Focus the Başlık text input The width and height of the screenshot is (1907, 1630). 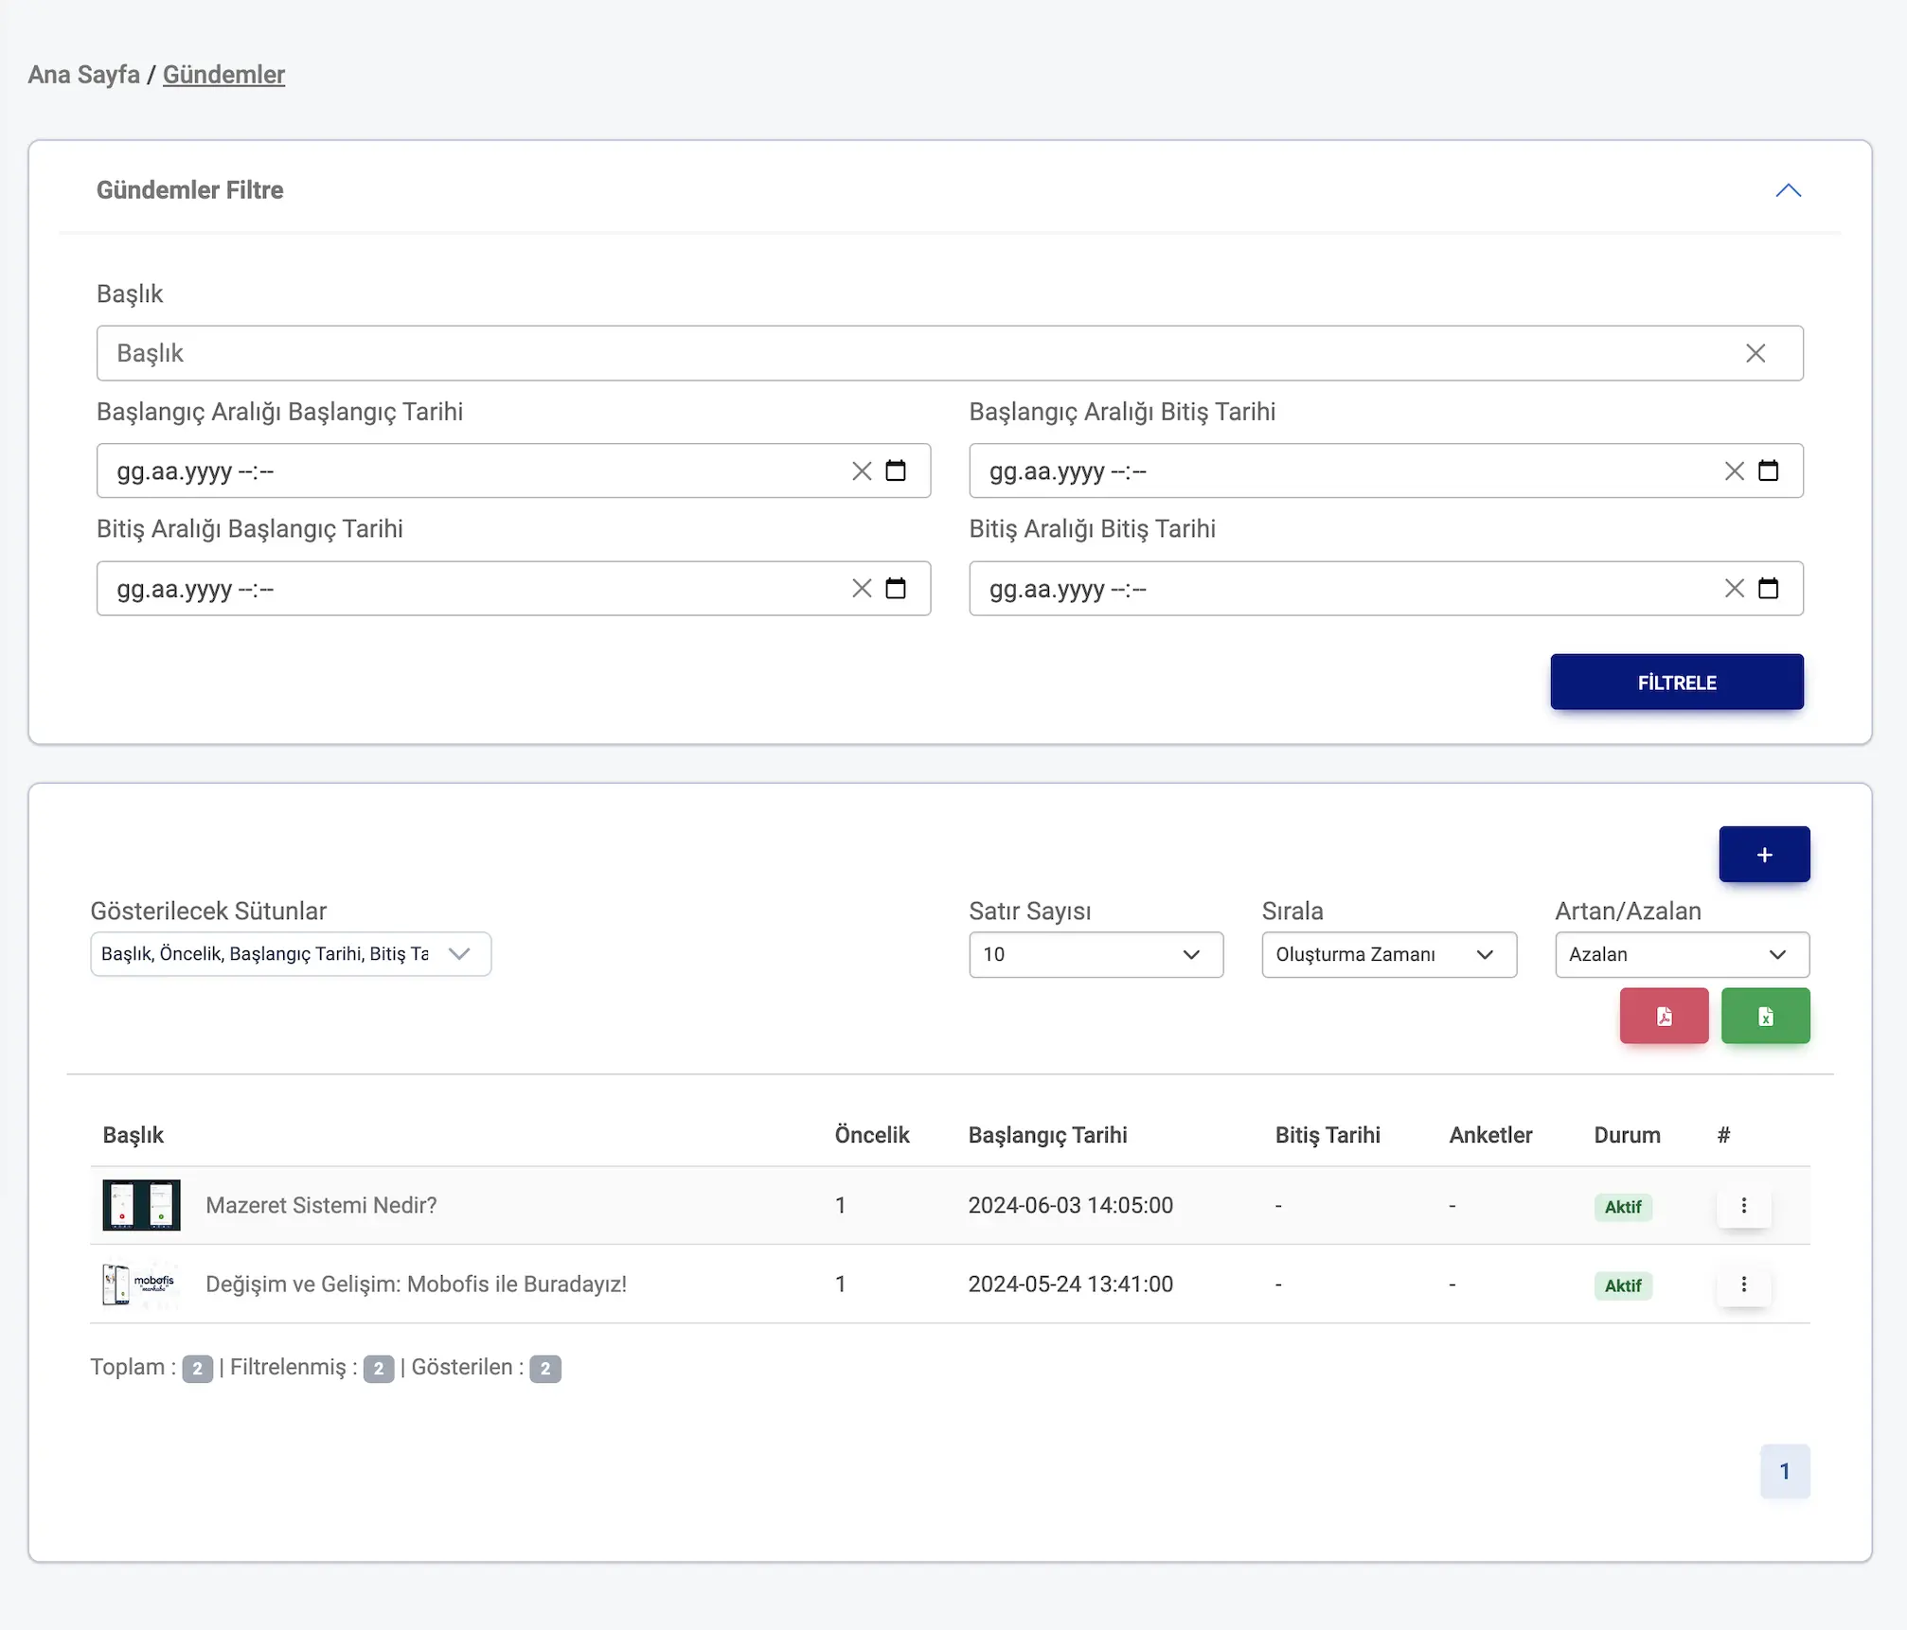[x=950, y=353]
